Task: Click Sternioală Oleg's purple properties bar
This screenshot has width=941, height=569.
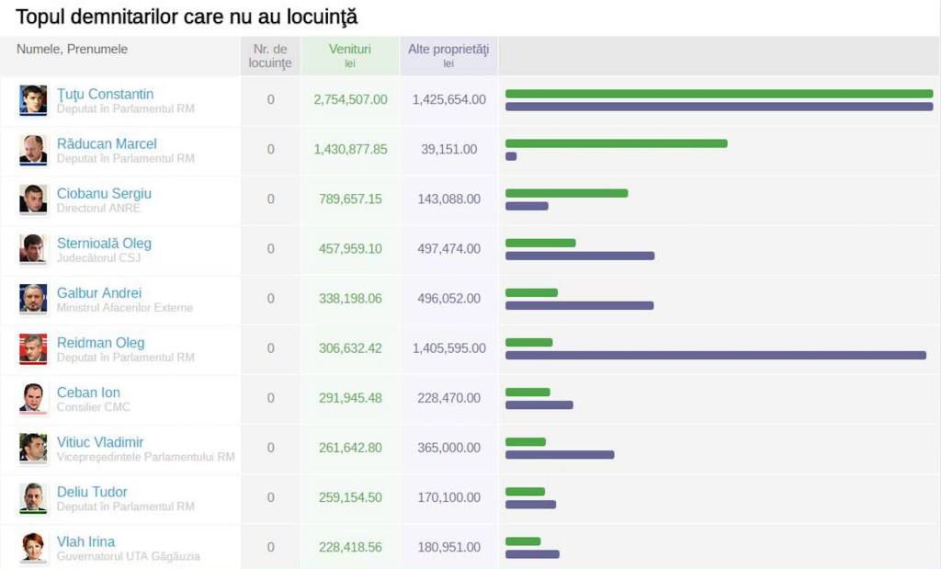Action: pos(580,256)
